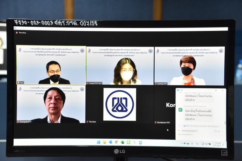Open chat more options ellipsis
The image size is (242, 161).
(x=223, y=131)
